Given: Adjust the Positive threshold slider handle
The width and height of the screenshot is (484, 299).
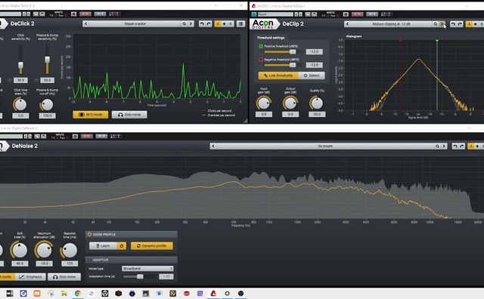Looking at the screenshot, I should (293, 52).
